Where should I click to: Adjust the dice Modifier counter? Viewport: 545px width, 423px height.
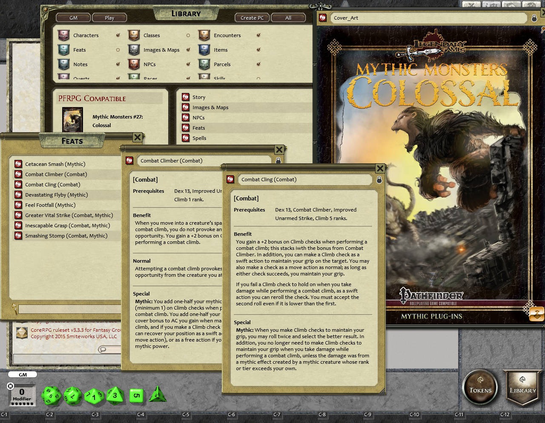tap(21, 391)
